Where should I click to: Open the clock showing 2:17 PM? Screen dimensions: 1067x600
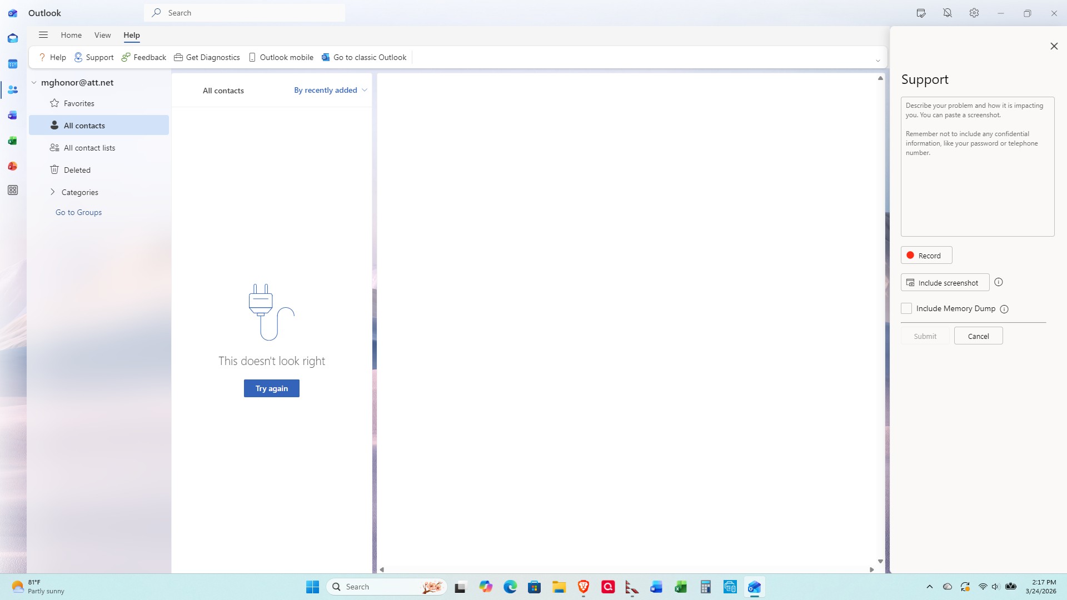[1041, 587]
